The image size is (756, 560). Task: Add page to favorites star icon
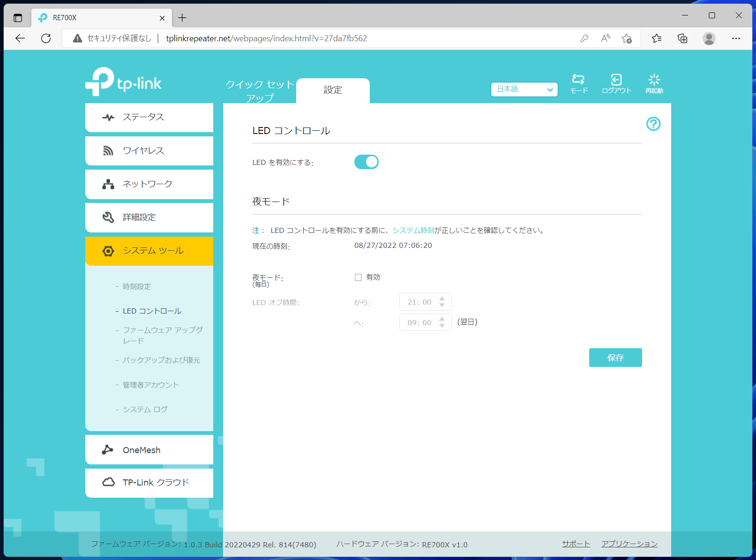[x=627, y=38]
